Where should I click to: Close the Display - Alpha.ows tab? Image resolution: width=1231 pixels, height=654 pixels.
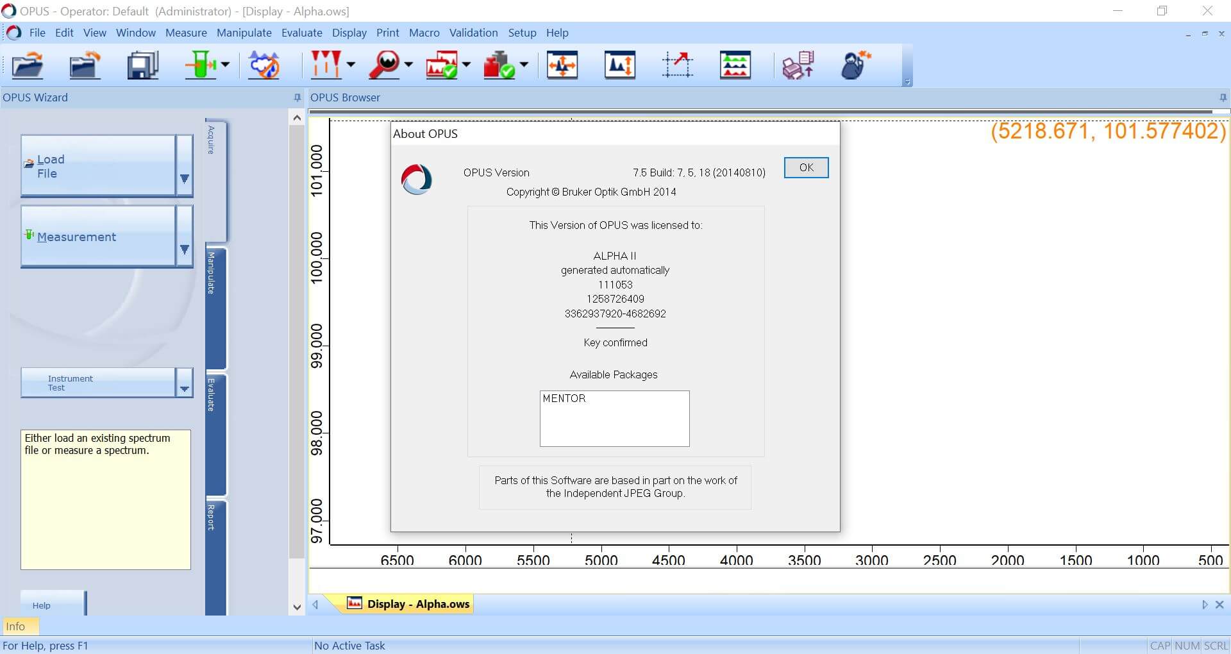tap(1219, 605)
